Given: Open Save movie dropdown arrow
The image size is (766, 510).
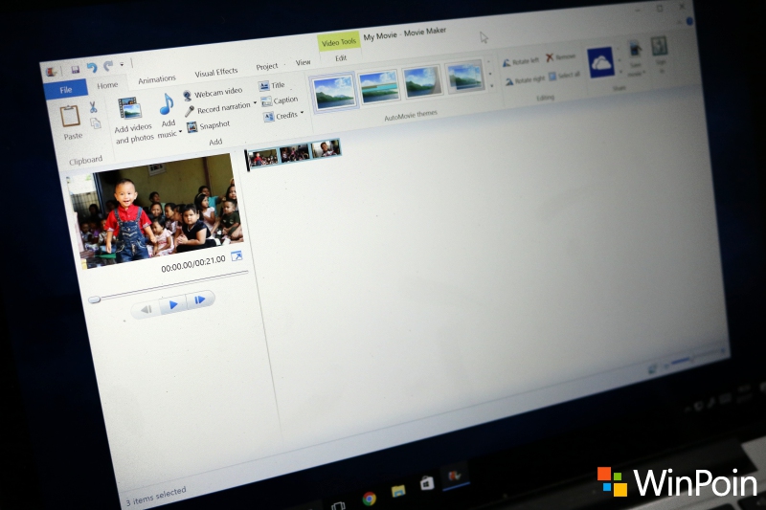Looking at the screenshot, I should 644,72.
